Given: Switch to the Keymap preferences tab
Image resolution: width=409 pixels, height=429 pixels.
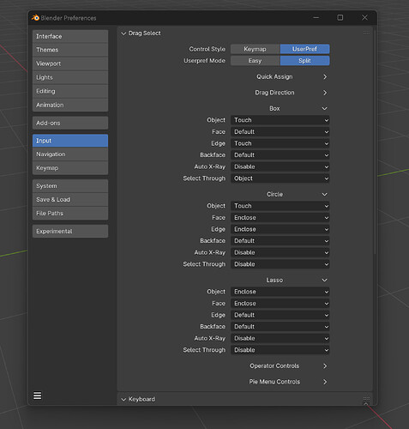Looking at the screenshot, I should [70, 168].
